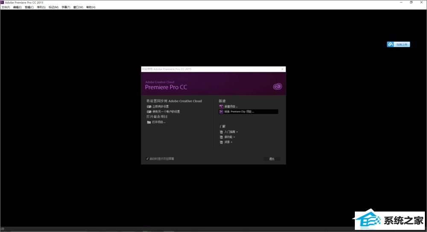Open the 编辑(E) menu

click(17, 7)
